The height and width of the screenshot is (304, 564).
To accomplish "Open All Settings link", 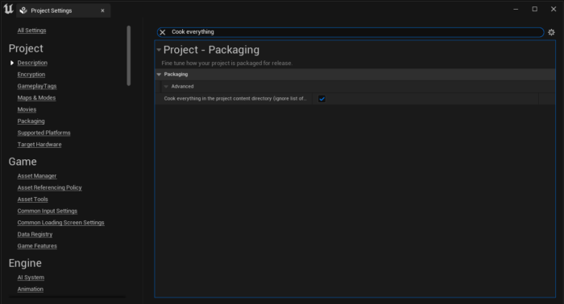I will (31, 31).
